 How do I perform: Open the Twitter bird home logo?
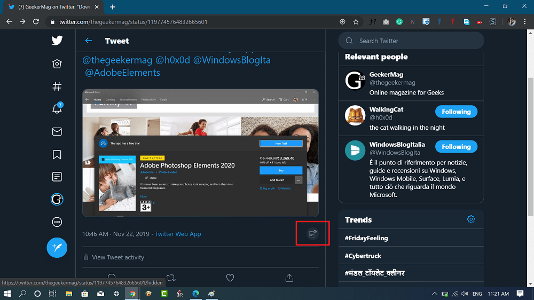[57, 41]
